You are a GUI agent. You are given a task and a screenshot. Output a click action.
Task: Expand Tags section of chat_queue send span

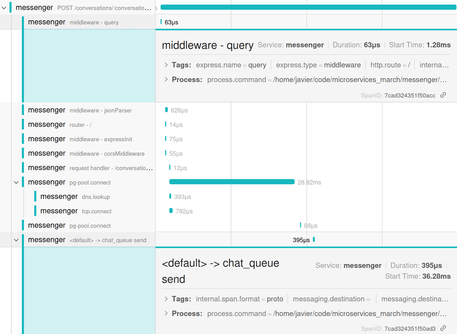pos(166,299)
